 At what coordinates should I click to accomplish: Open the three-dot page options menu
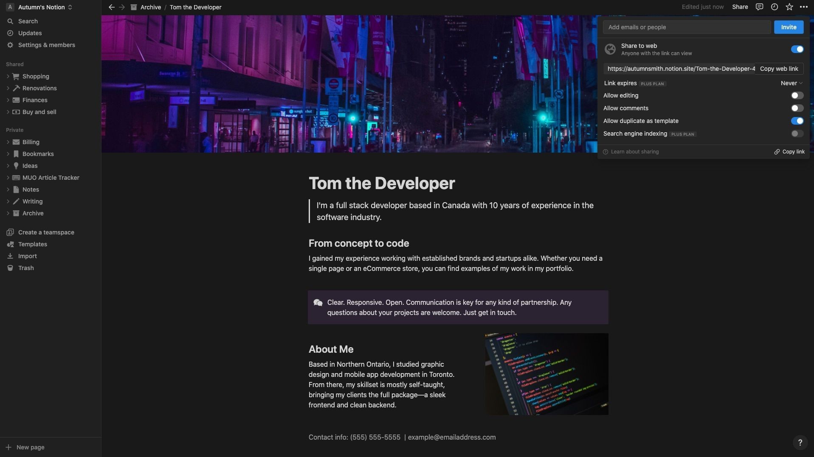pyautogui.click(x=803, y=7)
